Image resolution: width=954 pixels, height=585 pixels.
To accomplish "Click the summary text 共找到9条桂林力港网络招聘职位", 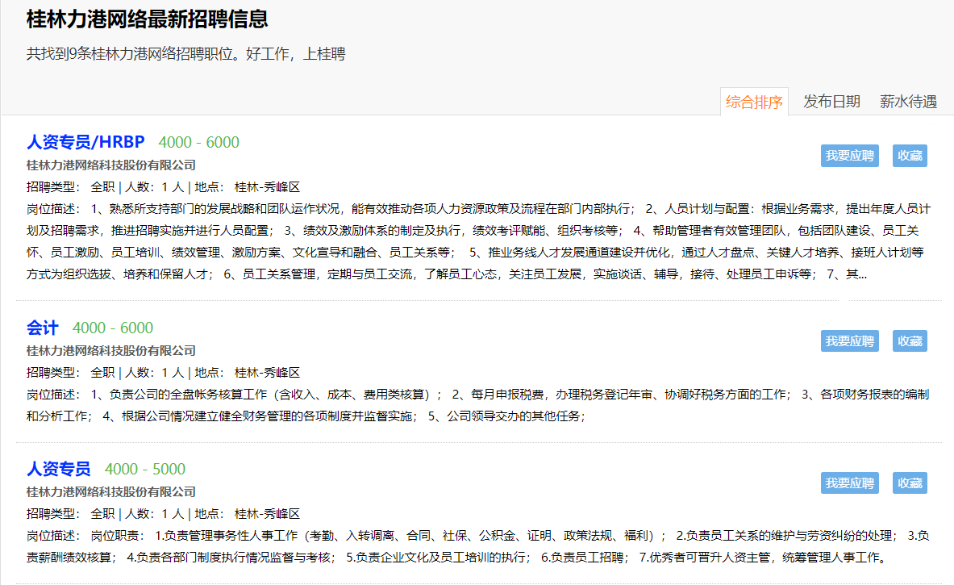I will point(132,54).
